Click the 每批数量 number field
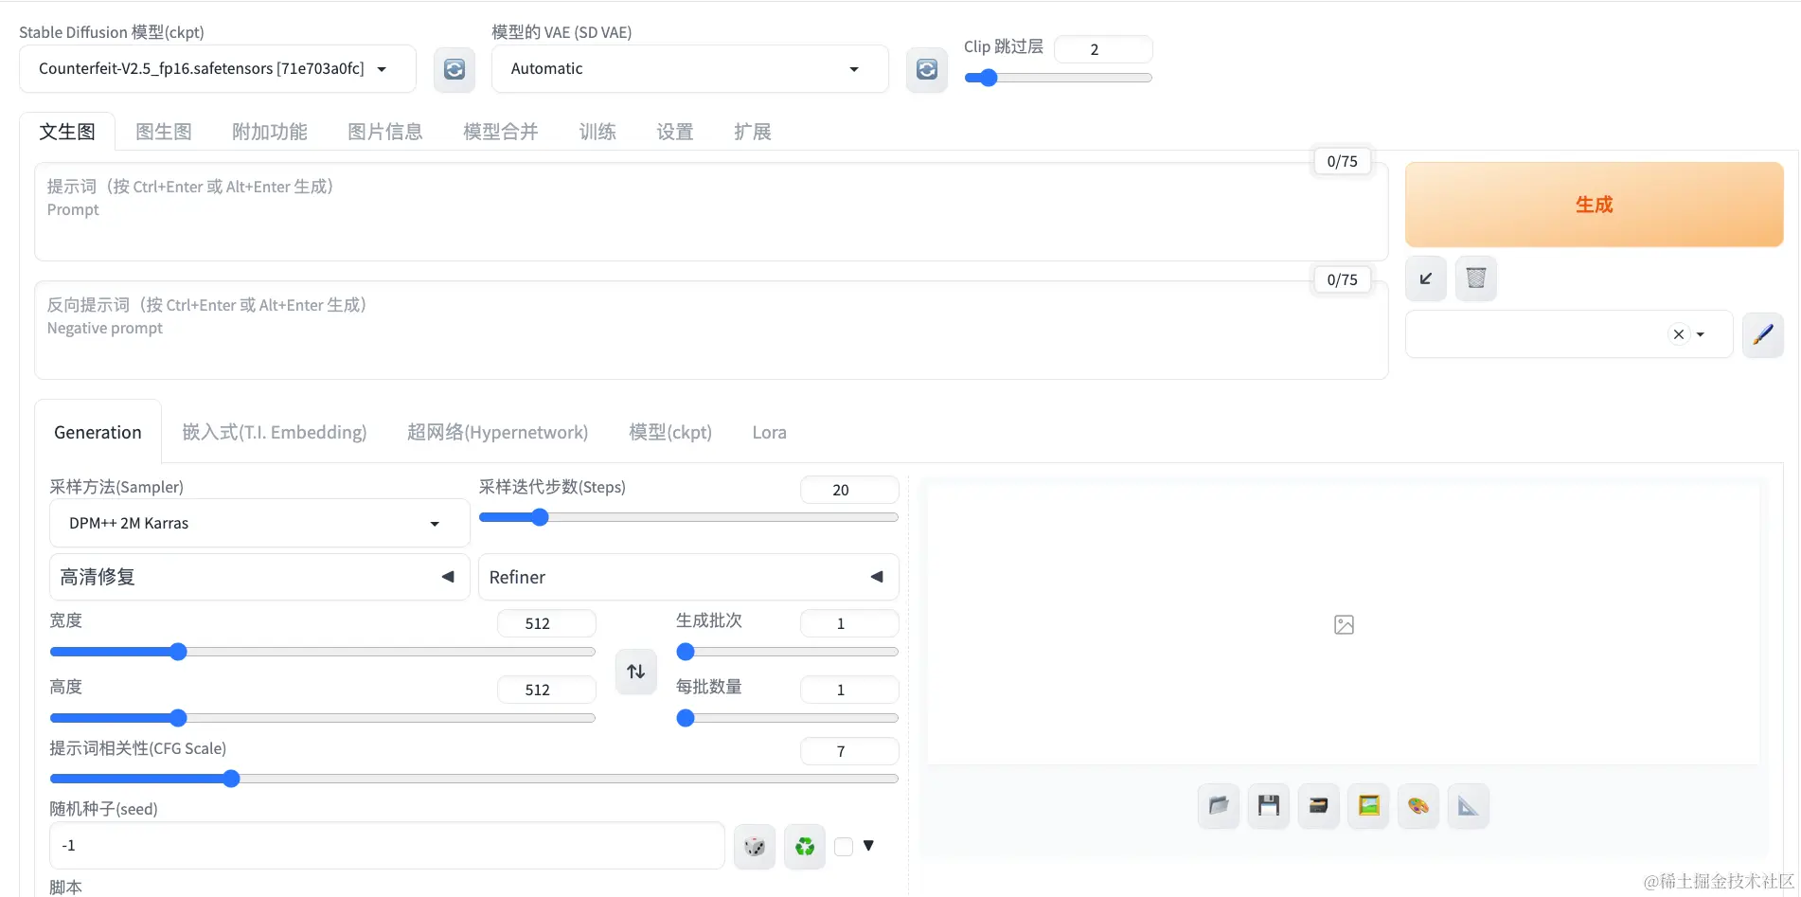 pyautogui.click(x=849, y=690)
